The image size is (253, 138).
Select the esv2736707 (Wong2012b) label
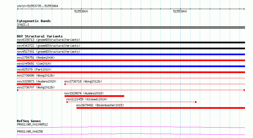(36, 87)
